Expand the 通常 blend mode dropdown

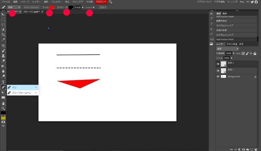coord(227,49)
